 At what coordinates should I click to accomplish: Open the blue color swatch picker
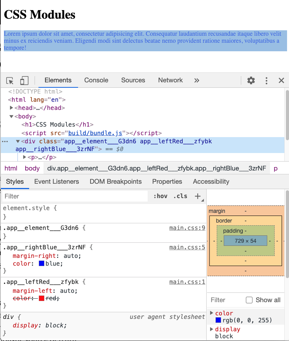41,264
